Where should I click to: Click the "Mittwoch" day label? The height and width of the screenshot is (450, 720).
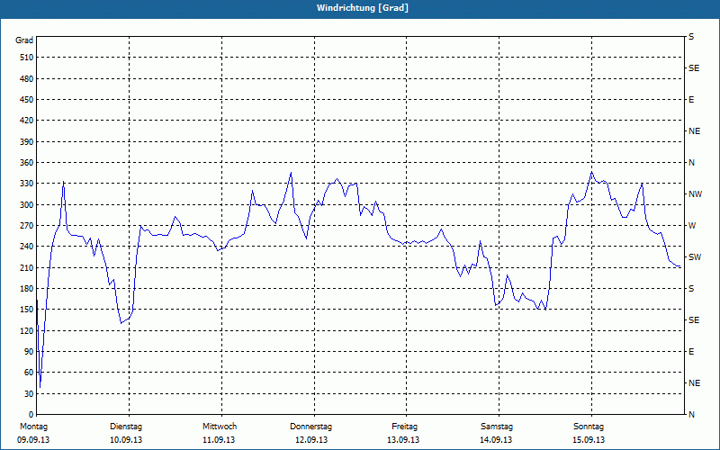pos(220,427)
